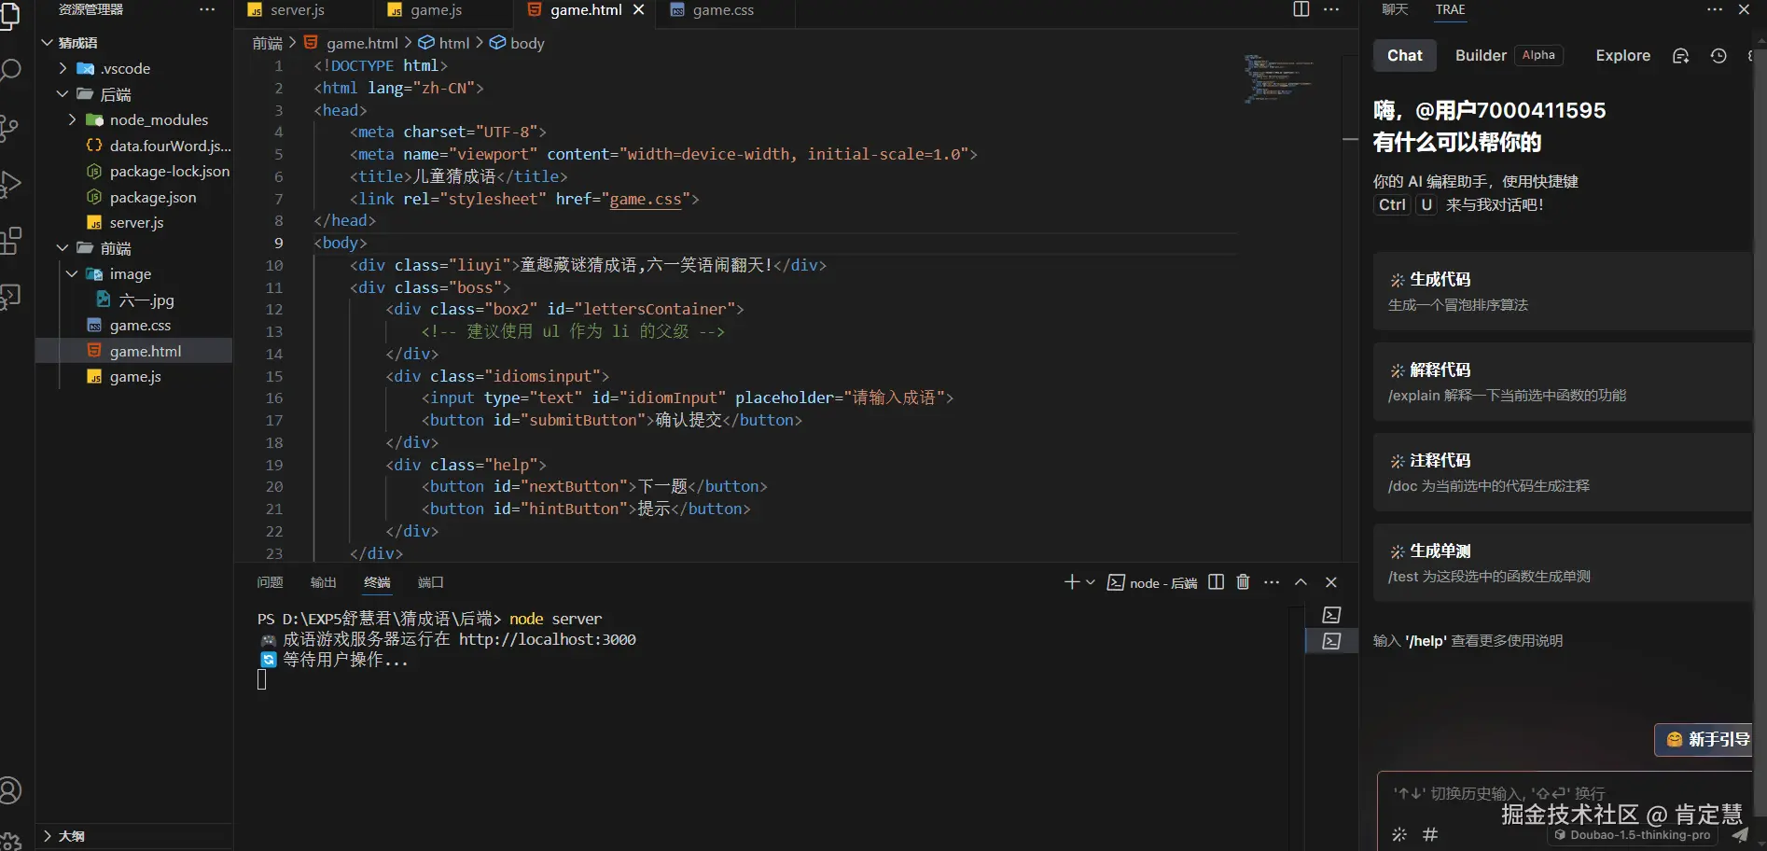Click the editor minimap preview
The height and width of the screenshot is (851, 1767).
pos(1278,78)
